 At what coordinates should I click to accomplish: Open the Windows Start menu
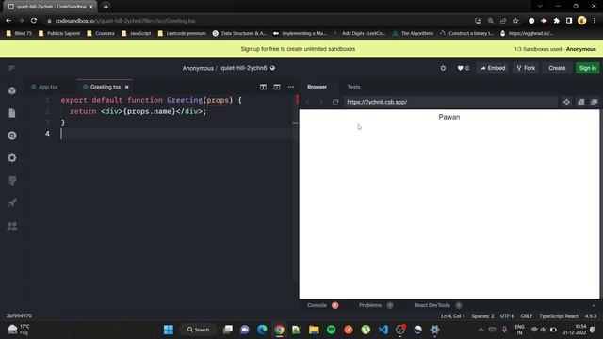[x=169, y=330]
